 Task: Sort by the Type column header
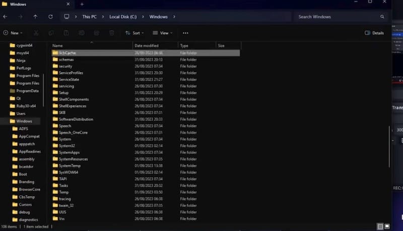197,45
